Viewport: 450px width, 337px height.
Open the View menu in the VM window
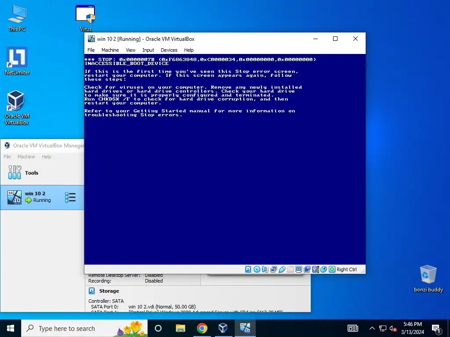(131, 50)
